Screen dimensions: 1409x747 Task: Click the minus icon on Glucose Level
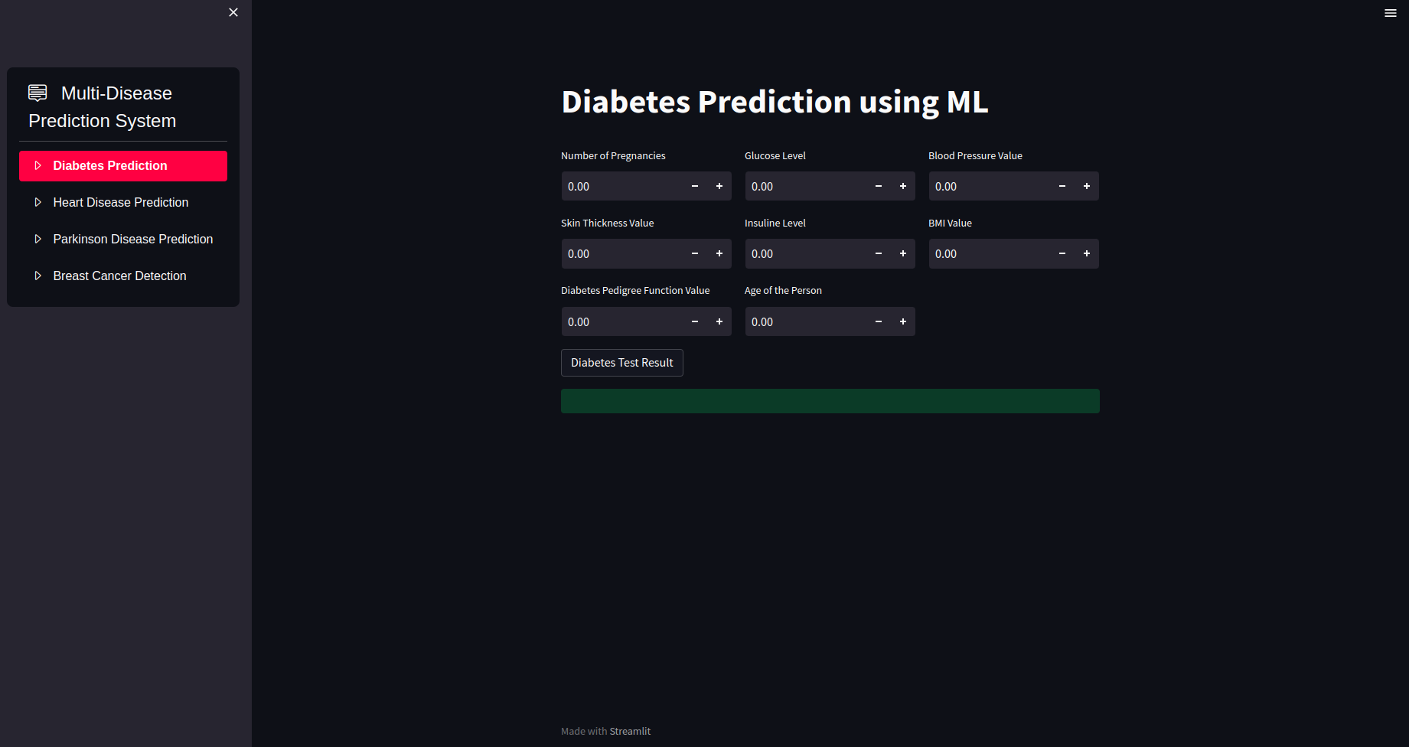pyautogui.click(x=878, y=186)
